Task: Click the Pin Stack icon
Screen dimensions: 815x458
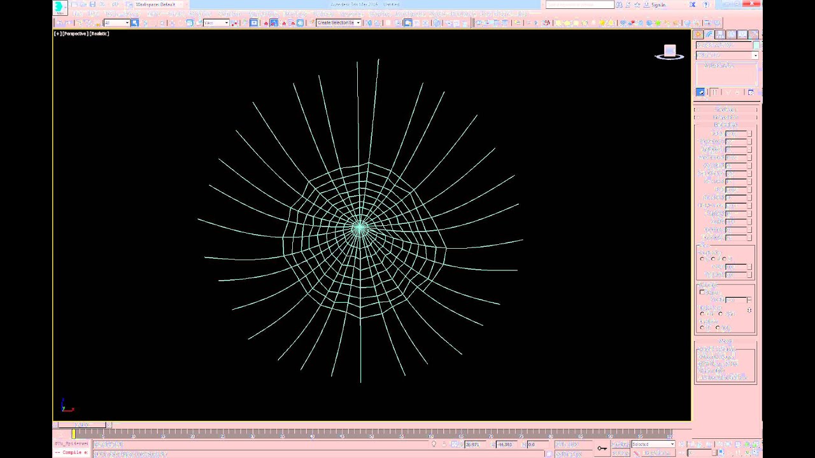Action: (700, 92)
